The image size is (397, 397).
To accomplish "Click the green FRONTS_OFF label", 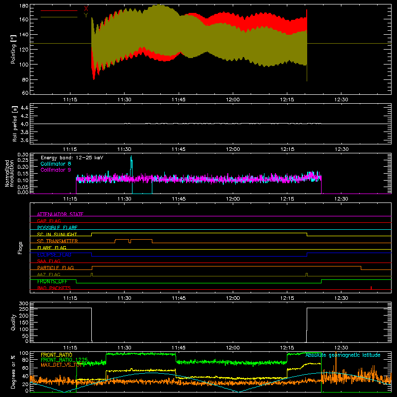I will tap(52, 281).
